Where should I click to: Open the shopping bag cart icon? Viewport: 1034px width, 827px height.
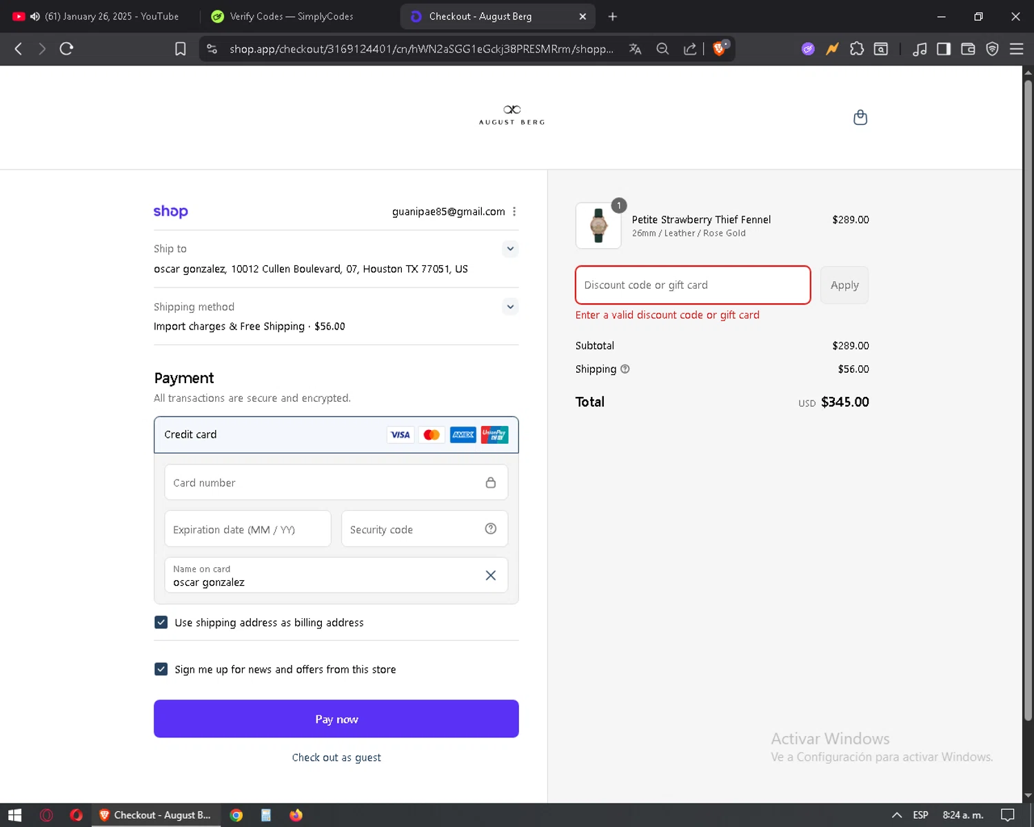860,118
